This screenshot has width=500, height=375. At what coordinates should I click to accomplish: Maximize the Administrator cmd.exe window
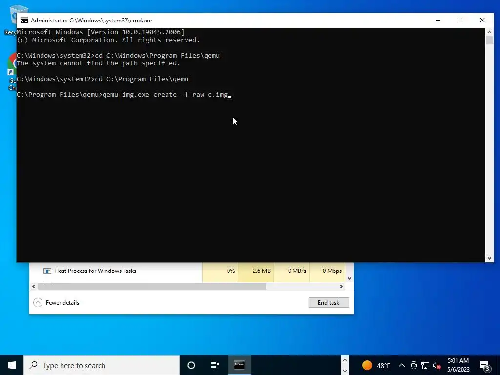460,21
